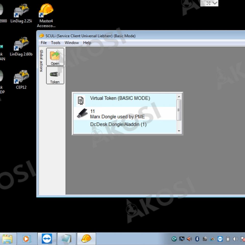Open the media player taskbar icon
Image resolution: width=245 pixels, height=245 pixels.
(27, 239)
